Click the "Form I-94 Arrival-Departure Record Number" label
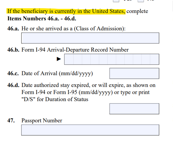This screenshot has height=148, width=173. pos(75,50)
